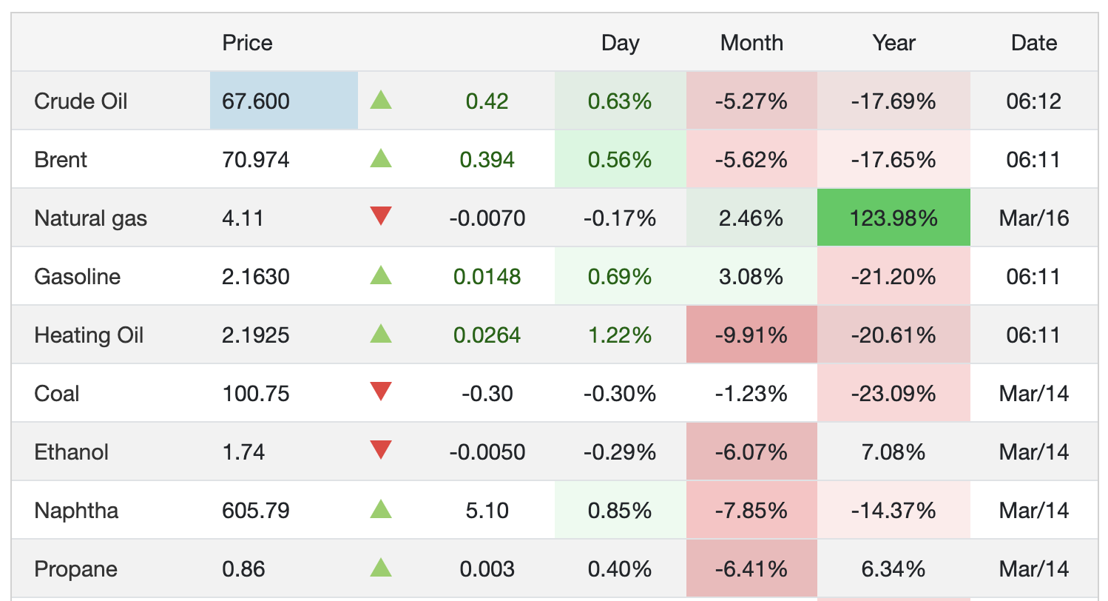Open the Naphtha commodity link

point(76,511)
